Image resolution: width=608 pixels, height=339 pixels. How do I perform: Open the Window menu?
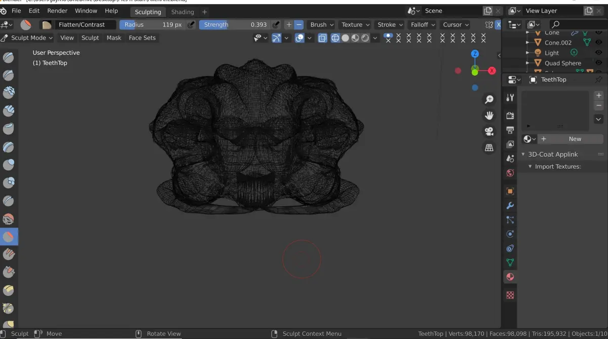pos(86,11)
